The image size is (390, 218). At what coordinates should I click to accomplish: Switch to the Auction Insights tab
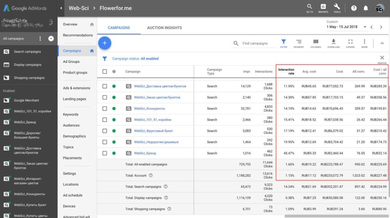pos(165,28)
